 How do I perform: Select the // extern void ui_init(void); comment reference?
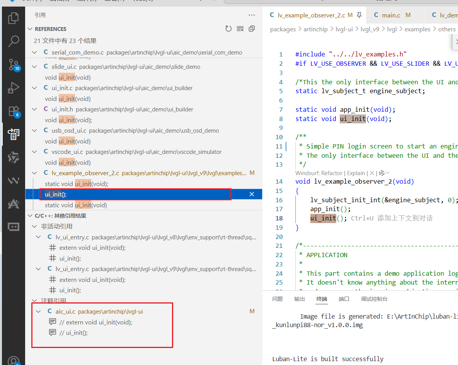coord(96,322)
